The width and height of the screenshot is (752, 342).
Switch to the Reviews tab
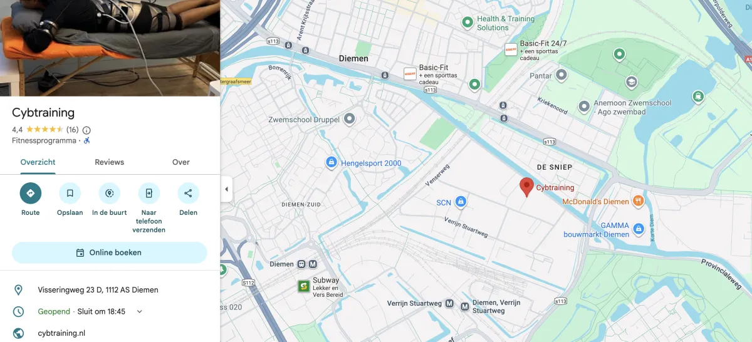pos(110,162)
